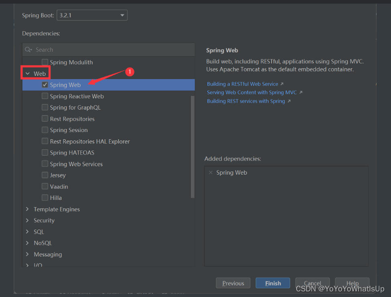Screen dimensions: 391x297
Task: Expand the NoSQL category
Action: [x=27, y=243]
